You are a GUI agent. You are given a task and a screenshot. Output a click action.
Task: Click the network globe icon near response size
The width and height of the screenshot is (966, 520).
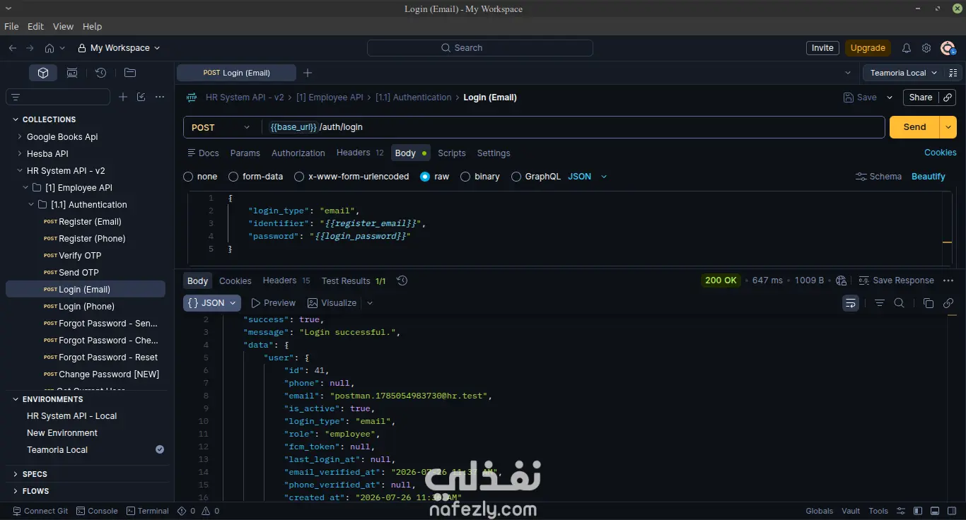point(841,280)
